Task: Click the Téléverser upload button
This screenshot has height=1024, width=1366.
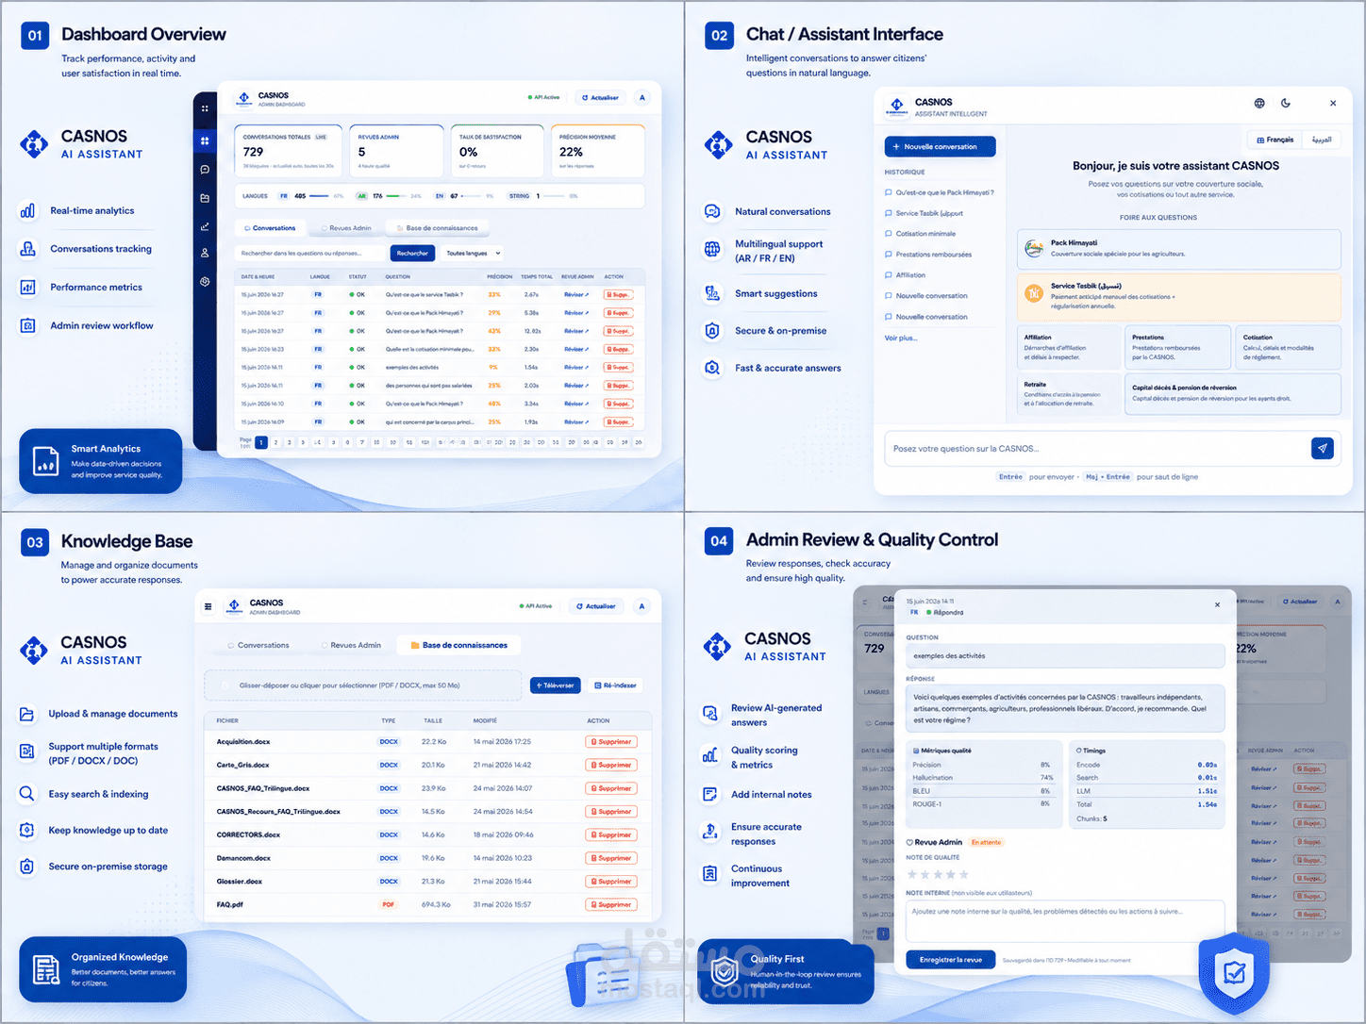Action: [556, 685]
